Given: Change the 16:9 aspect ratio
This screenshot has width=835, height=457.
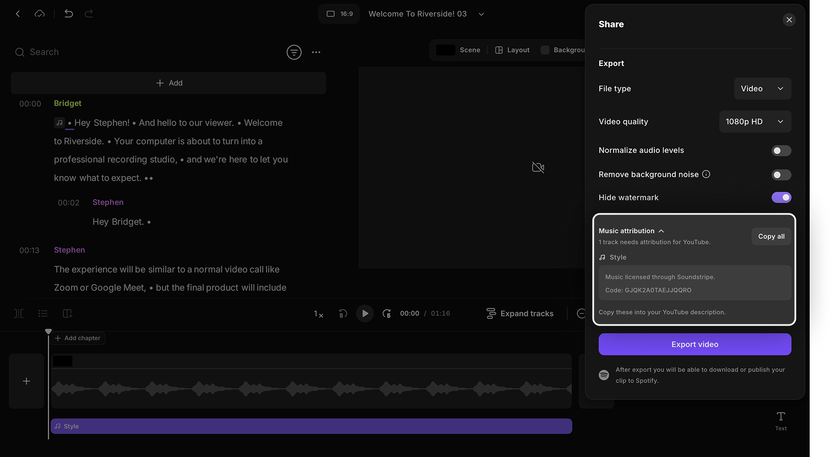Looking at the screenshot, I should point(339,14).
